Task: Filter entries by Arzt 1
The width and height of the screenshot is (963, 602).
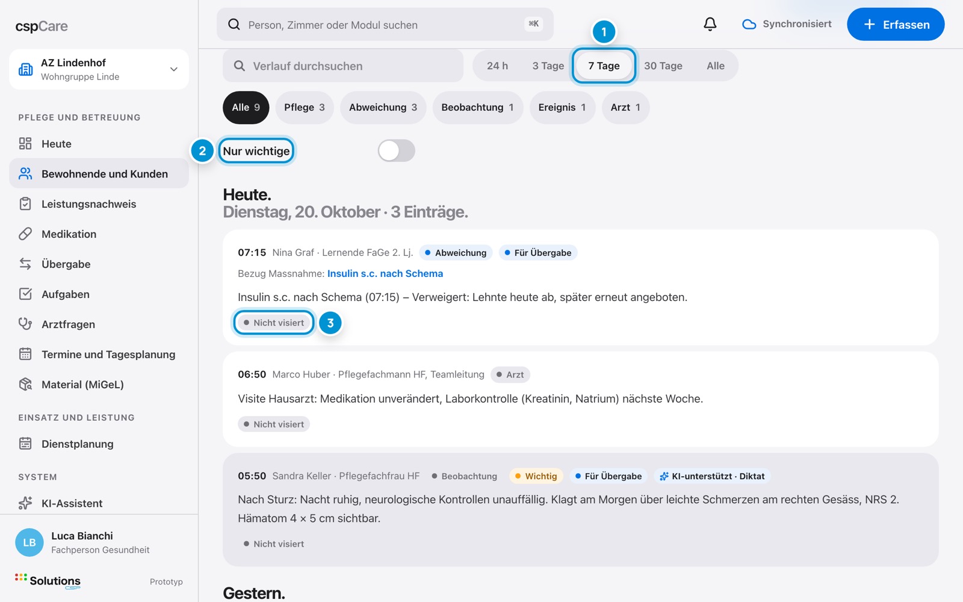Action: click(625, 107)
